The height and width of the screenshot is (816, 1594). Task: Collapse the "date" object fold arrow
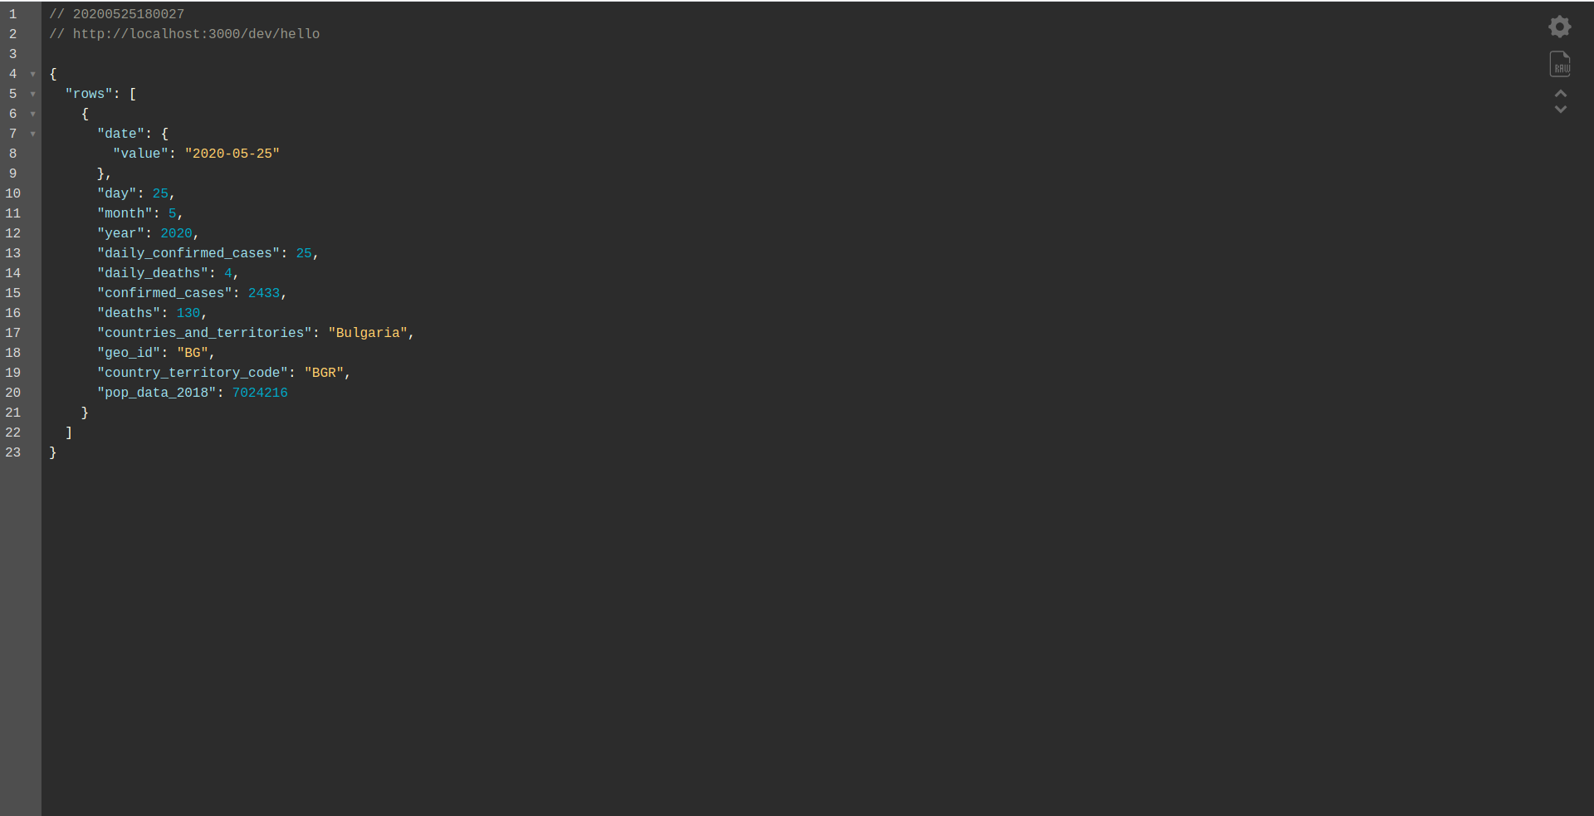[33, 134]
